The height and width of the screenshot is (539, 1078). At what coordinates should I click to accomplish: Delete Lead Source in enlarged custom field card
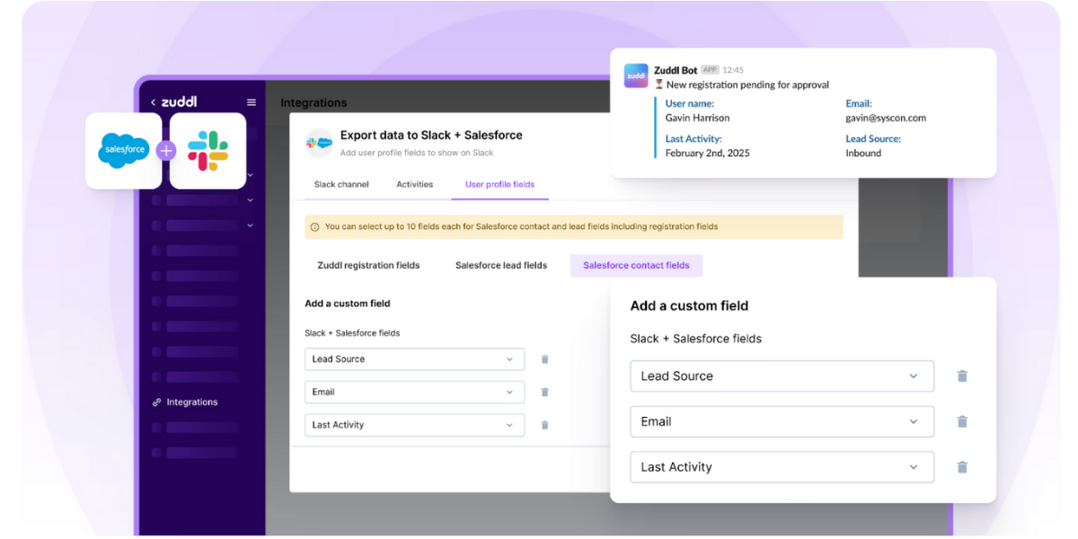click(962, 376)
